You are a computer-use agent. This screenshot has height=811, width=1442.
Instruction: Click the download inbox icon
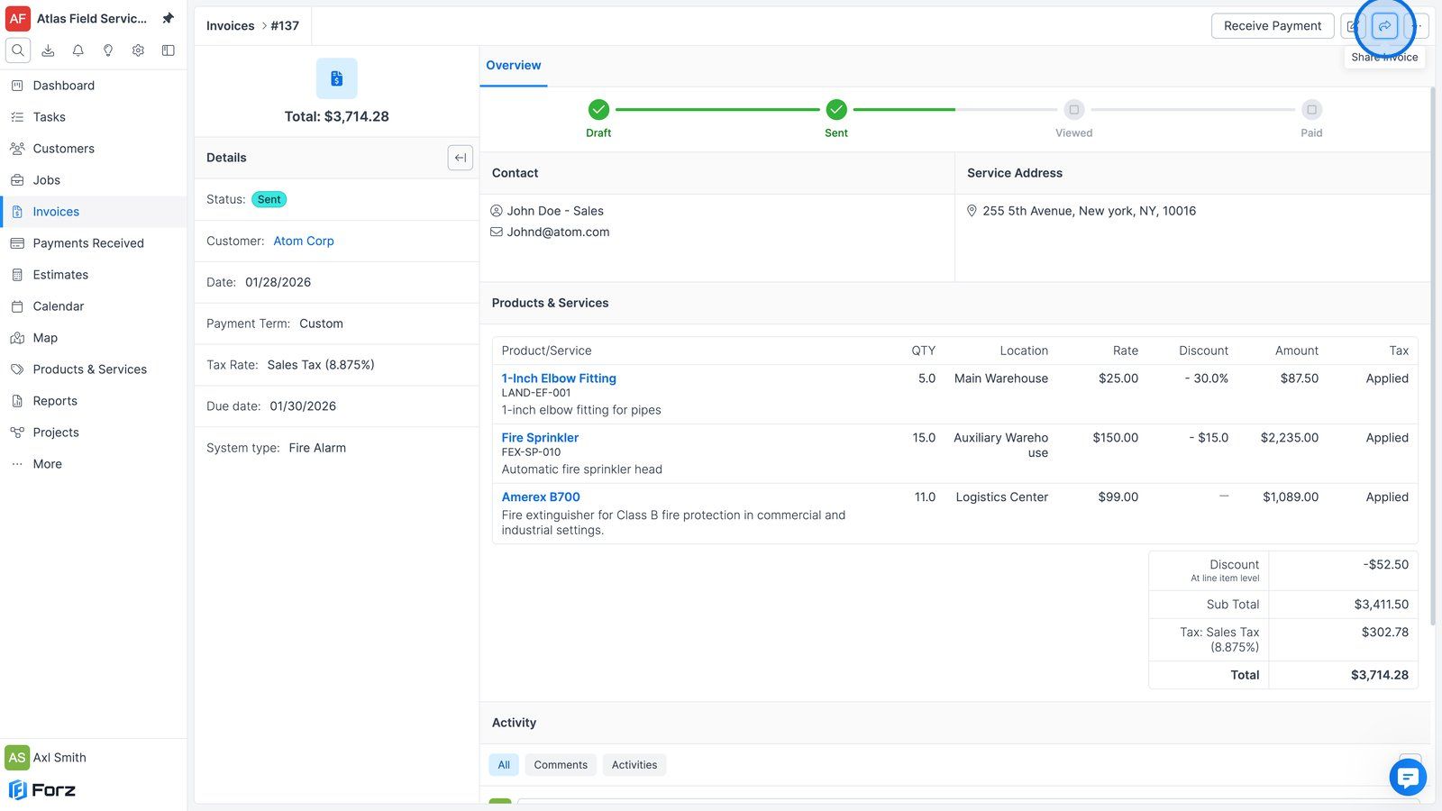pos(48,50)
